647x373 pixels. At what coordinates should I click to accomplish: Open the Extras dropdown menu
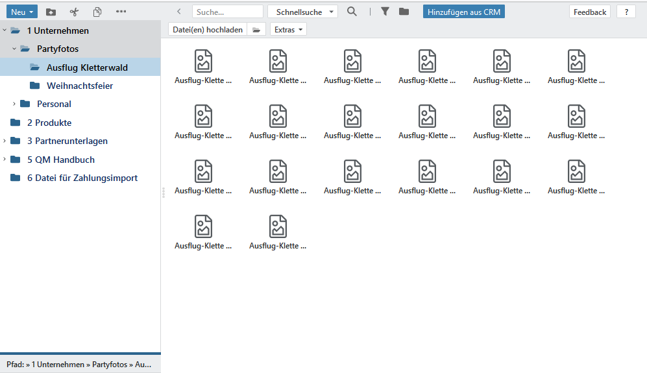click(288, 30)
